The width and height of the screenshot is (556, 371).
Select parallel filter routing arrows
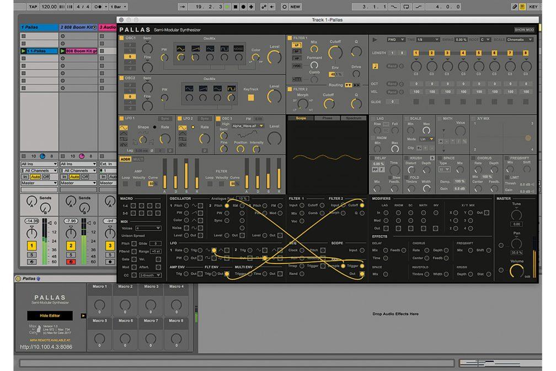pyautogui.click(x=348, y=85)
